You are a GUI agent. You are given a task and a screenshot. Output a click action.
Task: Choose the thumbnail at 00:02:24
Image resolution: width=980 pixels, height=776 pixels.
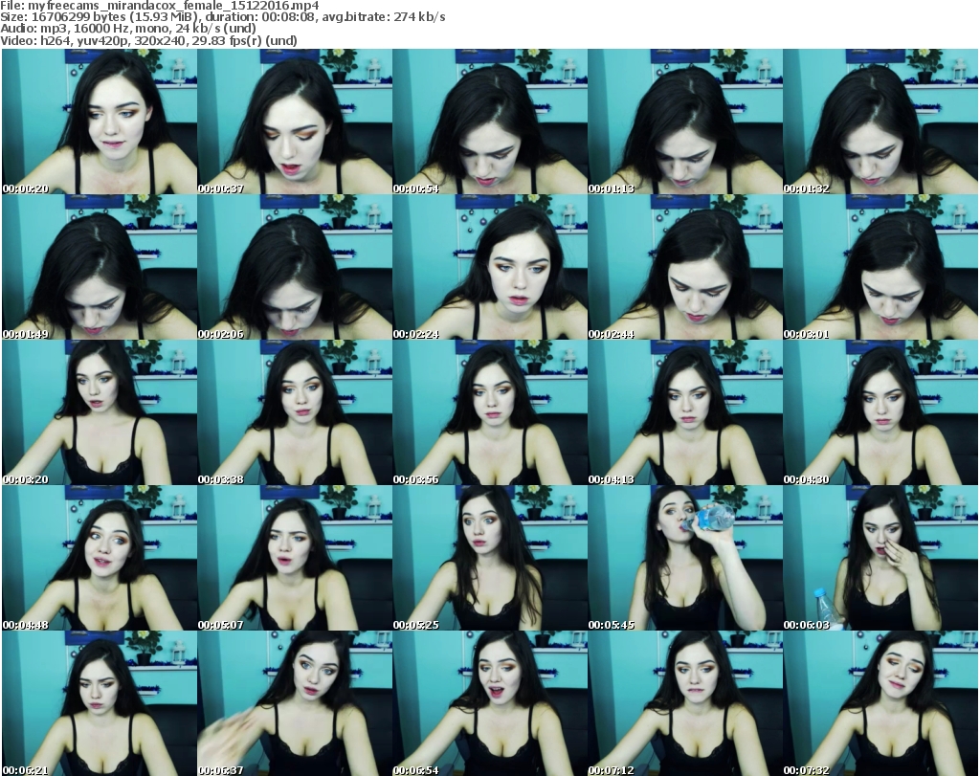(x=490, y=267)
